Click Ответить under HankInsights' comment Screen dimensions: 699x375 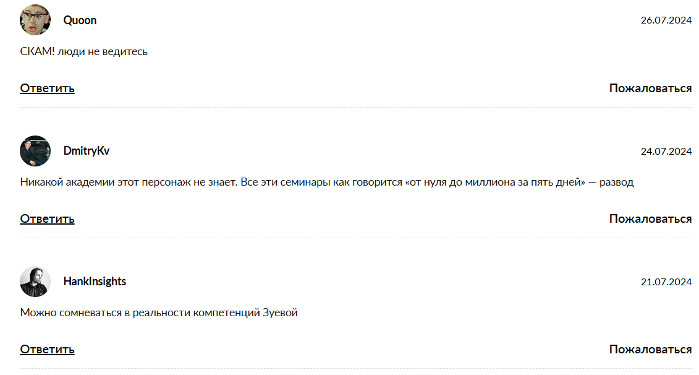[47, 349]
